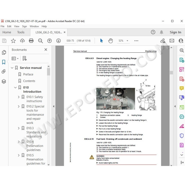Open bookmark options list dropdown
This screenshot has height=185, width=185.
click(x=15, y=58)
